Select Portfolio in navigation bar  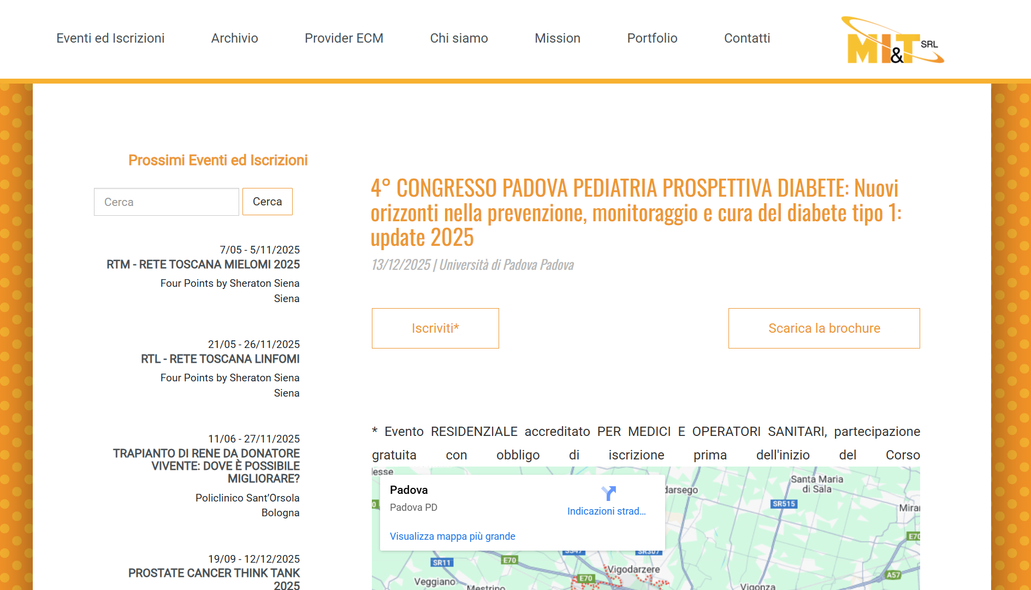pos(652,38)
